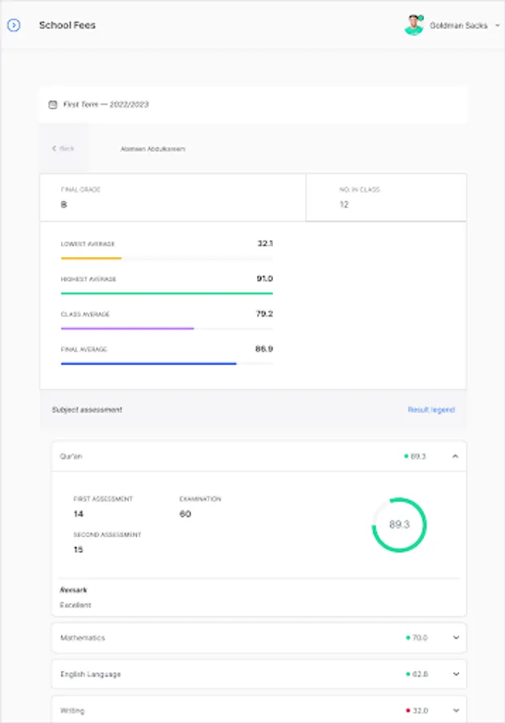505x723 pixels.
Task: Click the Subject assessment section heading
Action: 87,410
